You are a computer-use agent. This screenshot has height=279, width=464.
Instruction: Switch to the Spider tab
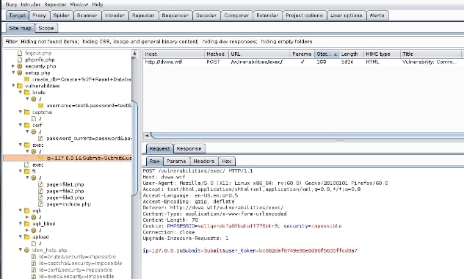pos(61,15)
